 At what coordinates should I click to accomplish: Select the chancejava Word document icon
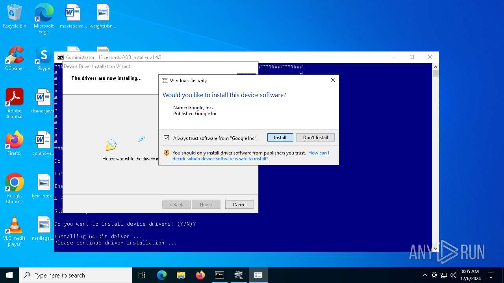click(x=43, y=101)
